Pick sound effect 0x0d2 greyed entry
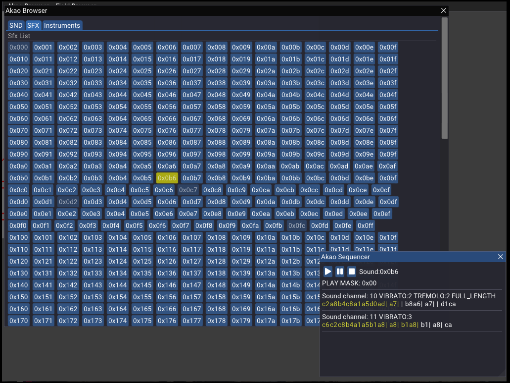Image resolution: width=510 pixels, height=383 pixels. pyautogui.click(x=68, y=202)
